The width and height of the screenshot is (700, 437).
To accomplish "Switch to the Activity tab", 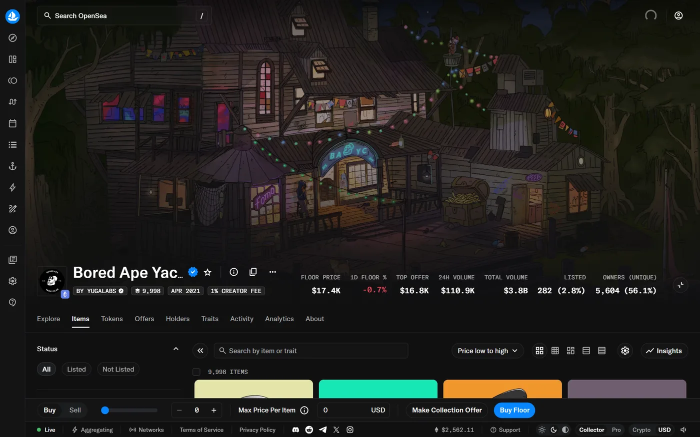I will coord(242,319).
